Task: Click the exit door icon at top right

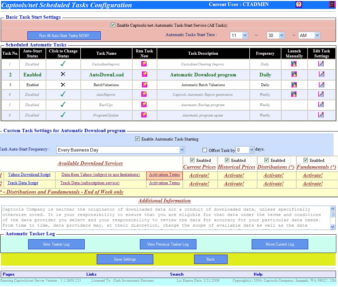Action: (332, 4)
